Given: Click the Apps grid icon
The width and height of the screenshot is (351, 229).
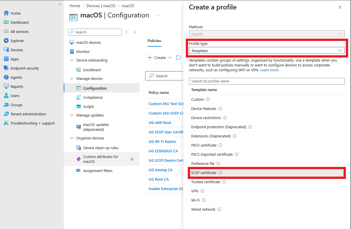Looking at the screenshot, I should click(6, 59).
